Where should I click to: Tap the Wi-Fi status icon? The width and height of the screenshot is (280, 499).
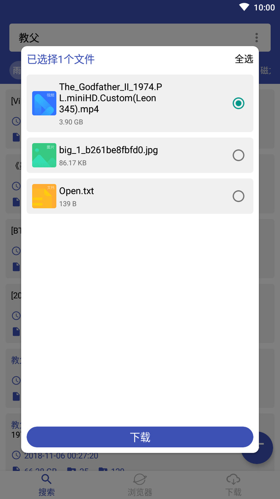(x=244, y=7)
